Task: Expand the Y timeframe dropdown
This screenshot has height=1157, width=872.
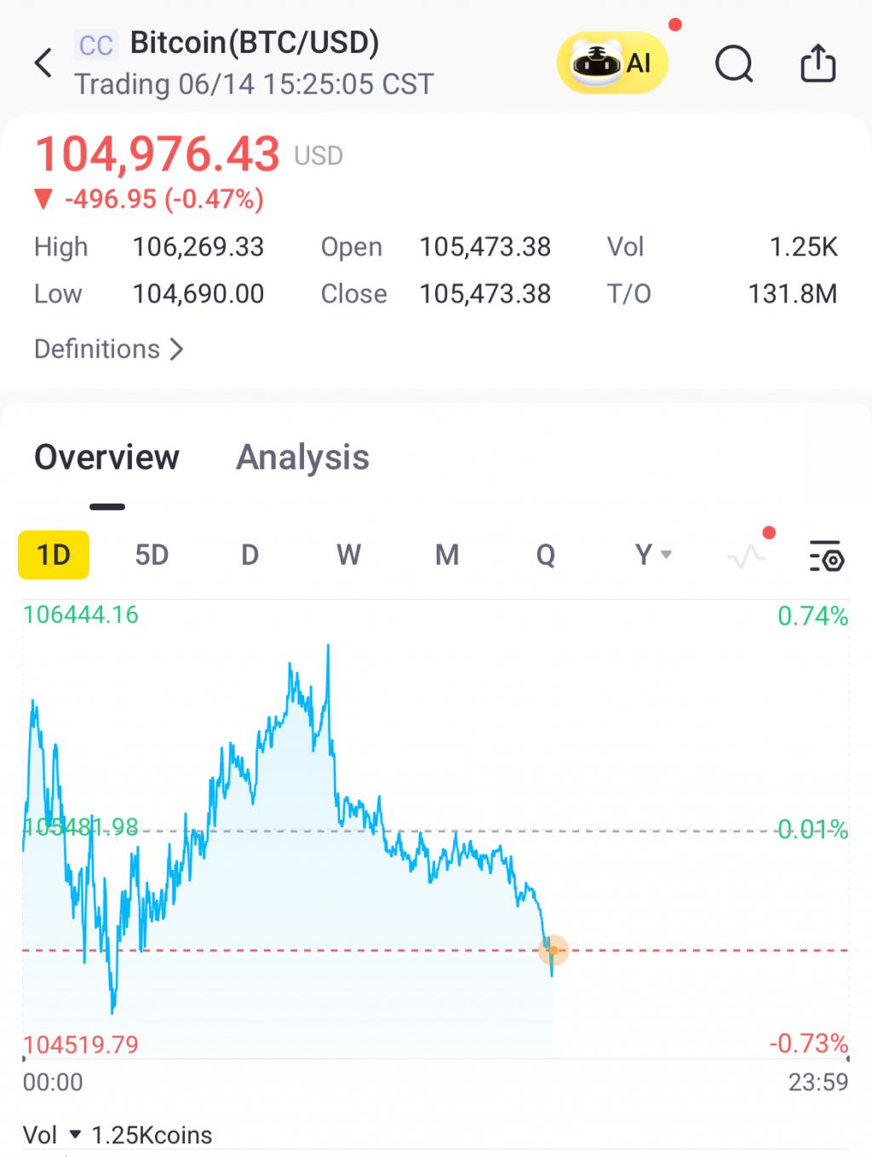Action: (x=653, y=555)
